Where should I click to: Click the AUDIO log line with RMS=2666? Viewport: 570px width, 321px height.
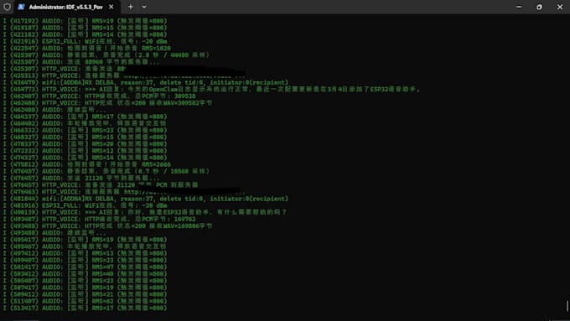[87, 164]
